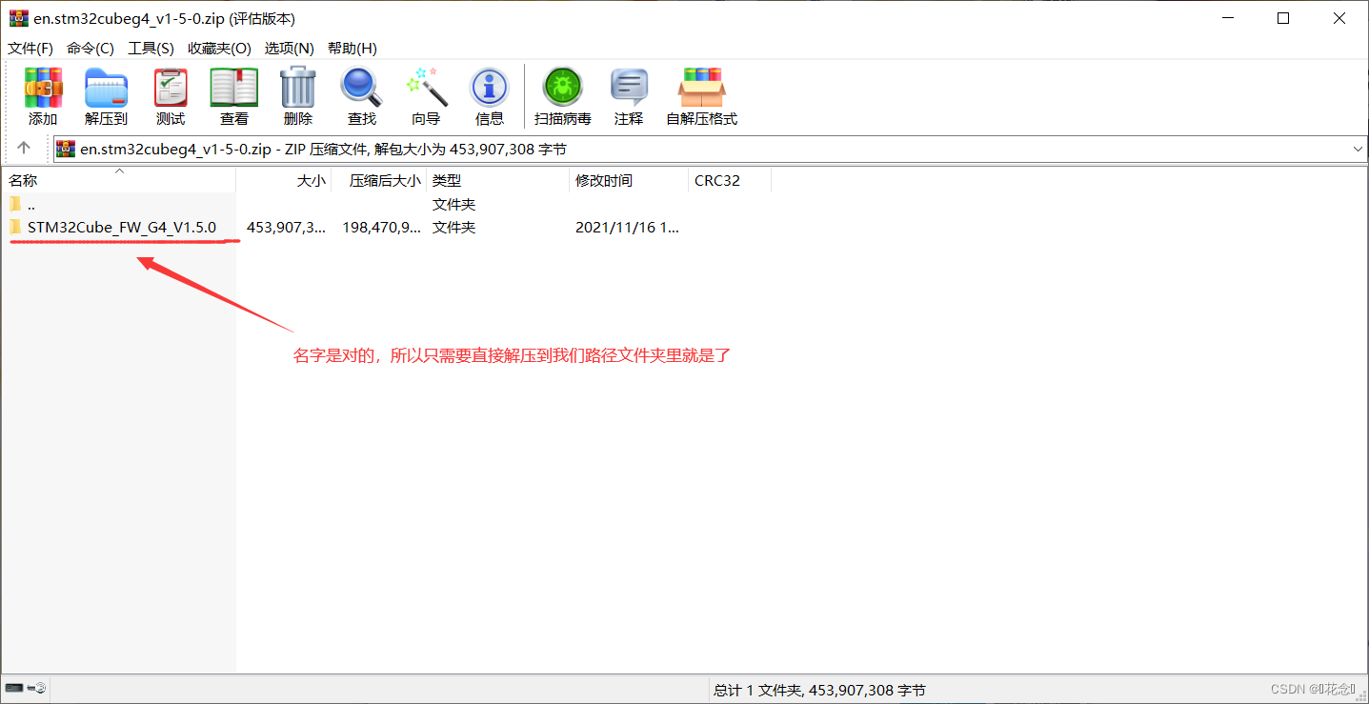Sort by Size (大小) column header
This screenshot has width=1369, height=704.
[283, 180]
